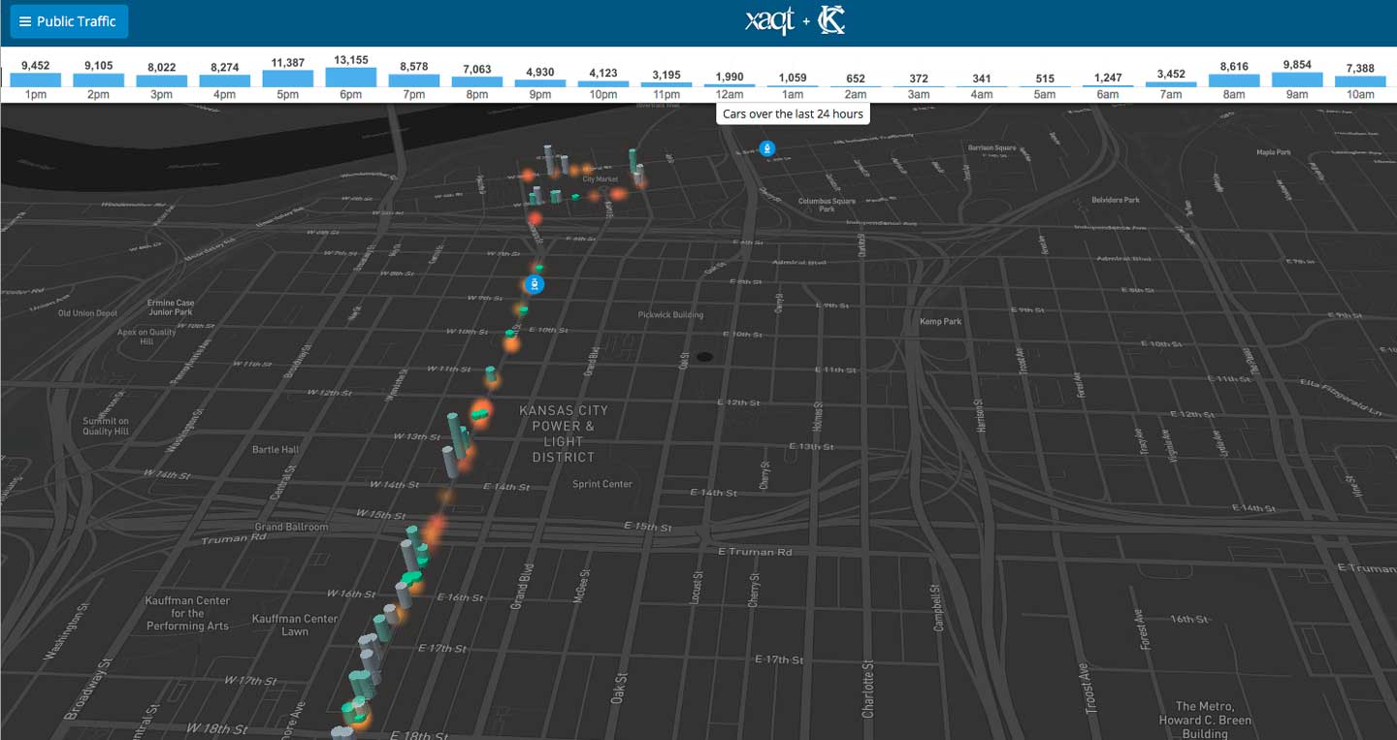
Task: Click the 12am bar showing 1,990
Action: click(729, 85)
